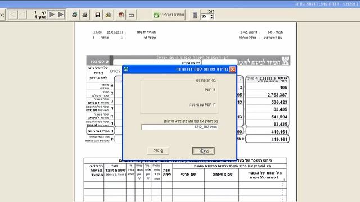Click the grey printer print icon

pyautogui.click(x=85, y=15)
